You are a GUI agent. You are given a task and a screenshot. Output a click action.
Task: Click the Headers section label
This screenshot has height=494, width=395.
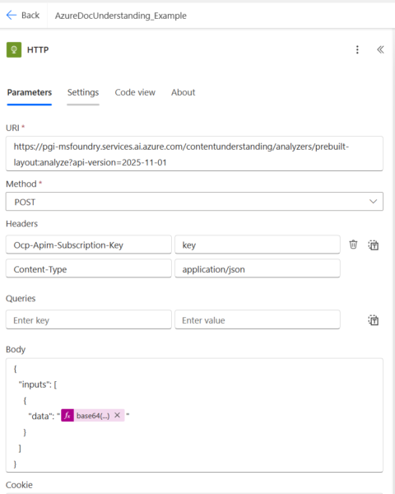(x=21, y=224)
